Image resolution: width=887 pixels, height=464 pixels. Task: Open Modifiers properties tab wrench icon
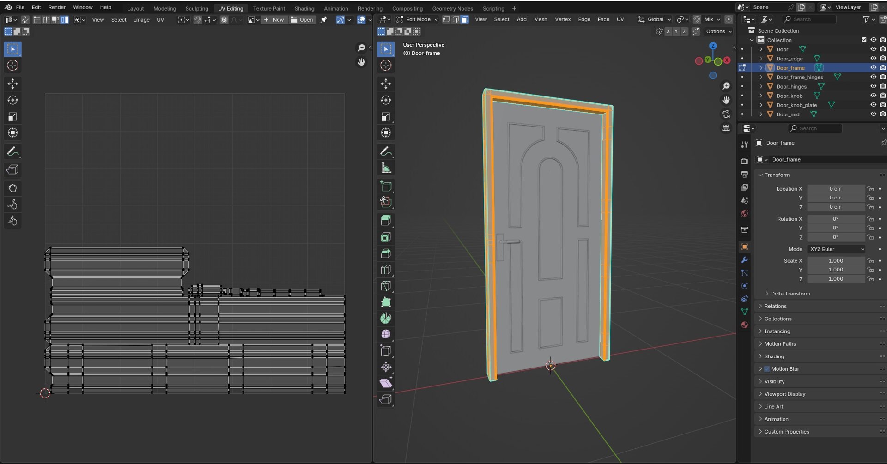point(744,260)
